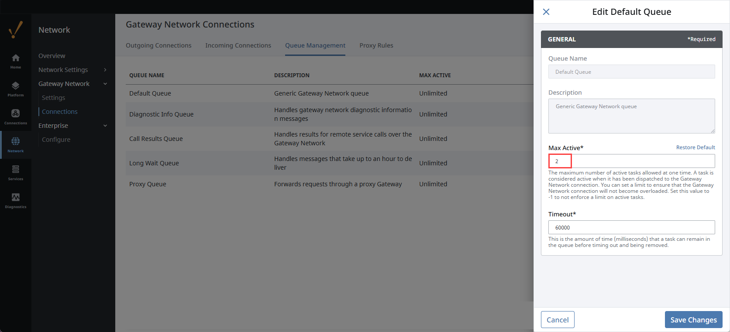The height and width of the screenshot is (332, 730).
Task: Click the Save Changes button
Action: coord(693,320)
